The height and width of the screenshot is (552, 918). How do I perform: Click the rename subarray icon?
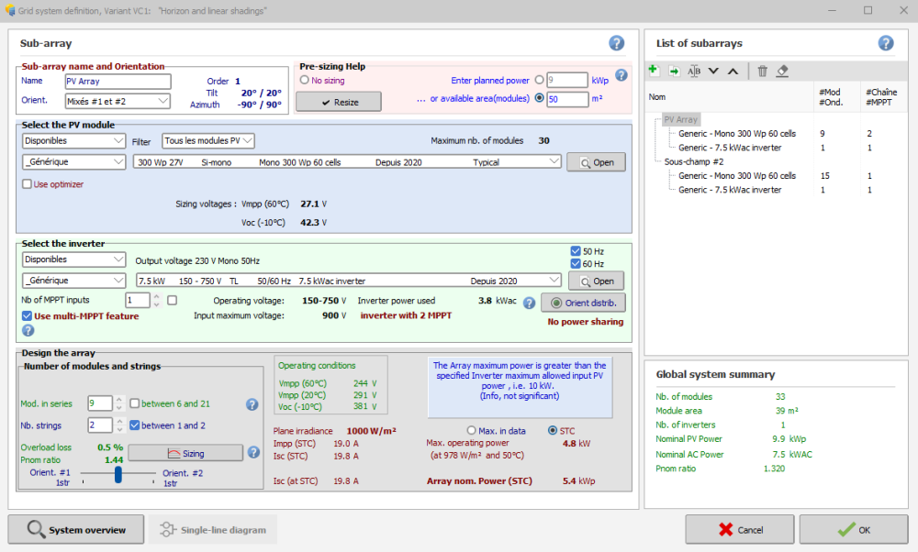click(694, 71)
